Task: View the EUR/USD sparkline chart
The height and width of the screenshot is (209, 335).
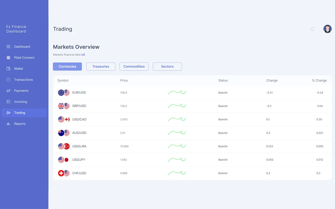Action: (177, 93)
